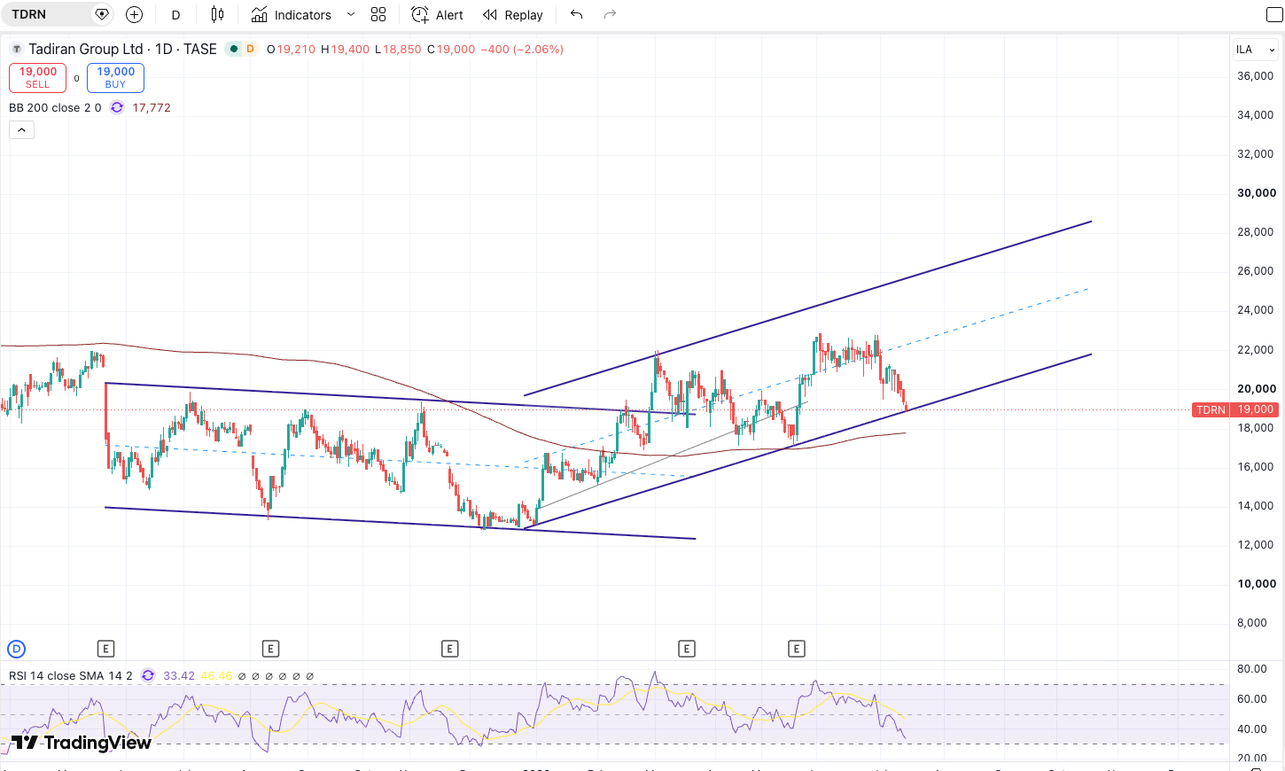Click the high price value 19,400
Viewport: 1285px width, 771px height.
click(x=350, y=50)
